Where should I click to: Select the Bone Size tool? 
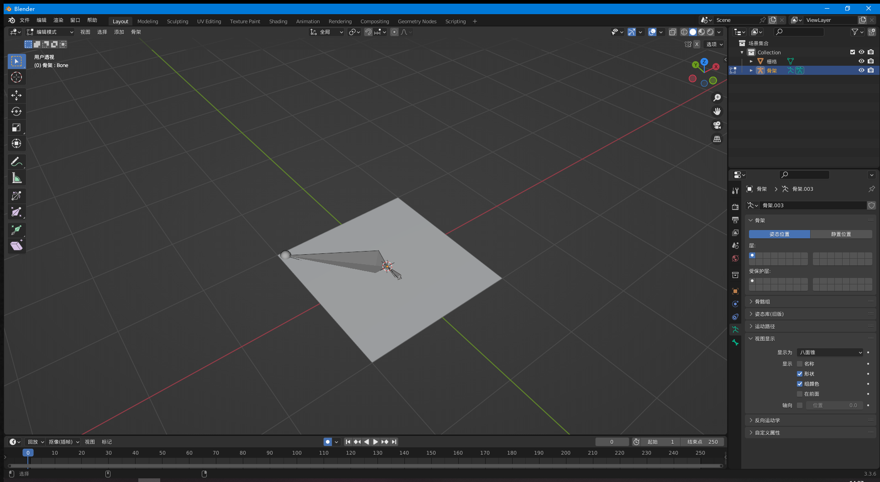coord(16,212)
